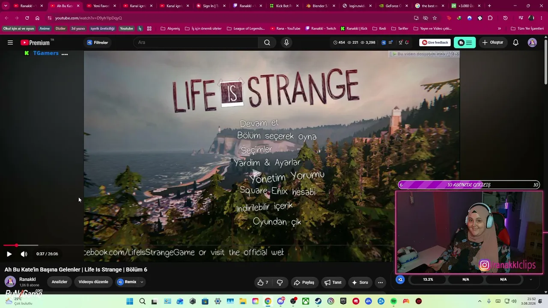548x308 pixels.
Task: Click the Filtreler button
Action: (98, 42)
